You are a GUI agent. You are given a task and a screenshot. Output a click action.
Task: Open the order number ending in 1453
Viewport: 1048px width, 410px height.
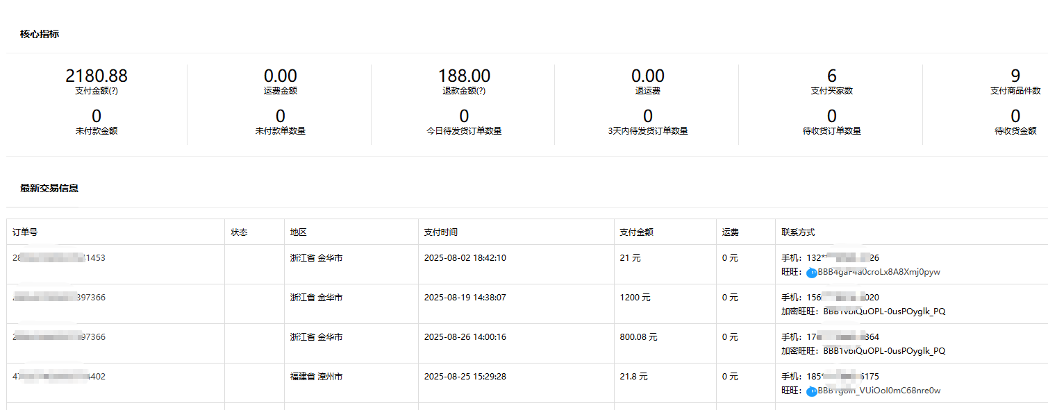tap(59, 258)
